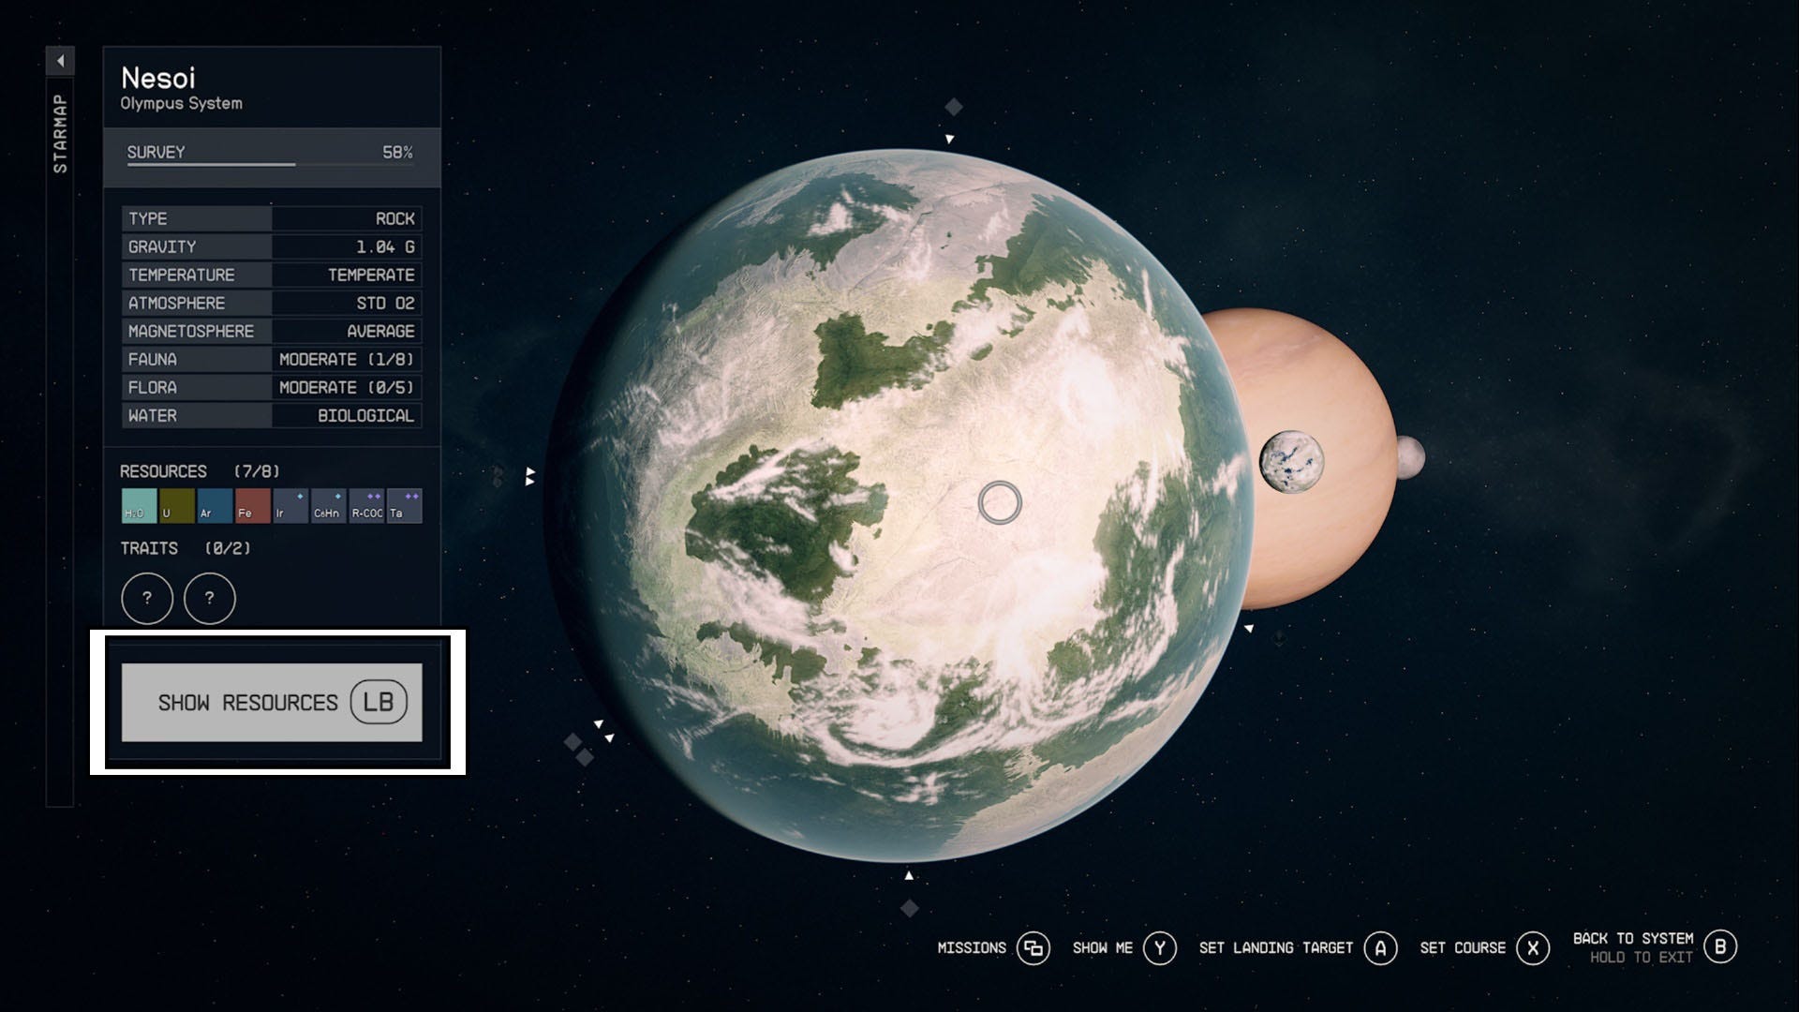The width and height of the screenshot is (1799, 1012).
Task: Reveal the second unknown trait marker
Action: tap(211, 599)
